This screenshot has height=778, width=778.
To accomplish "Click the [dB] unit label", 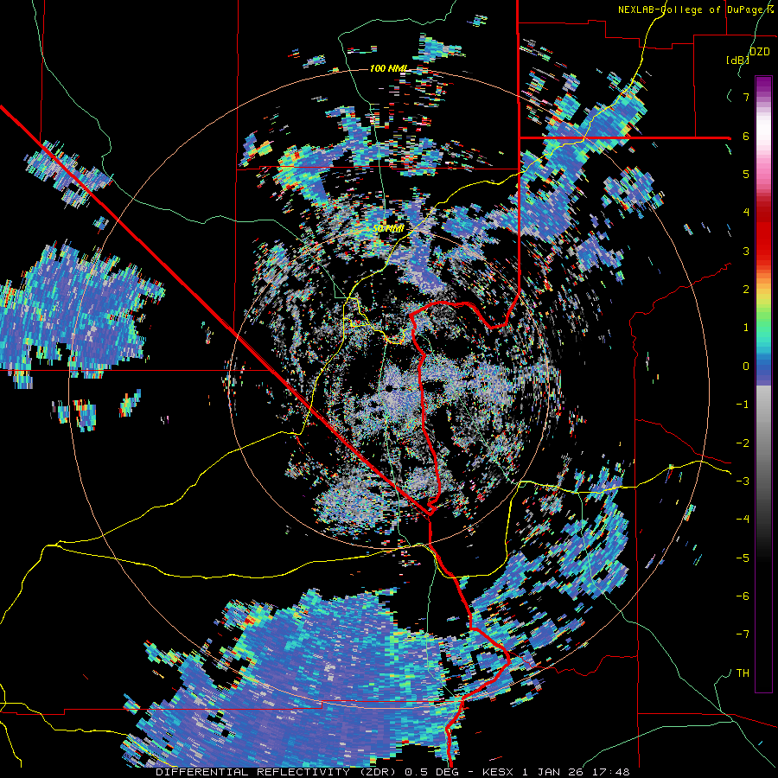I will click(738, 60).
